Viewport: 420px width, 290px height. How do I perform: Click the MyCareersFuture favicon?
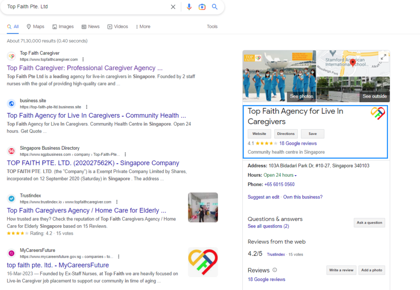coord(11,253)
